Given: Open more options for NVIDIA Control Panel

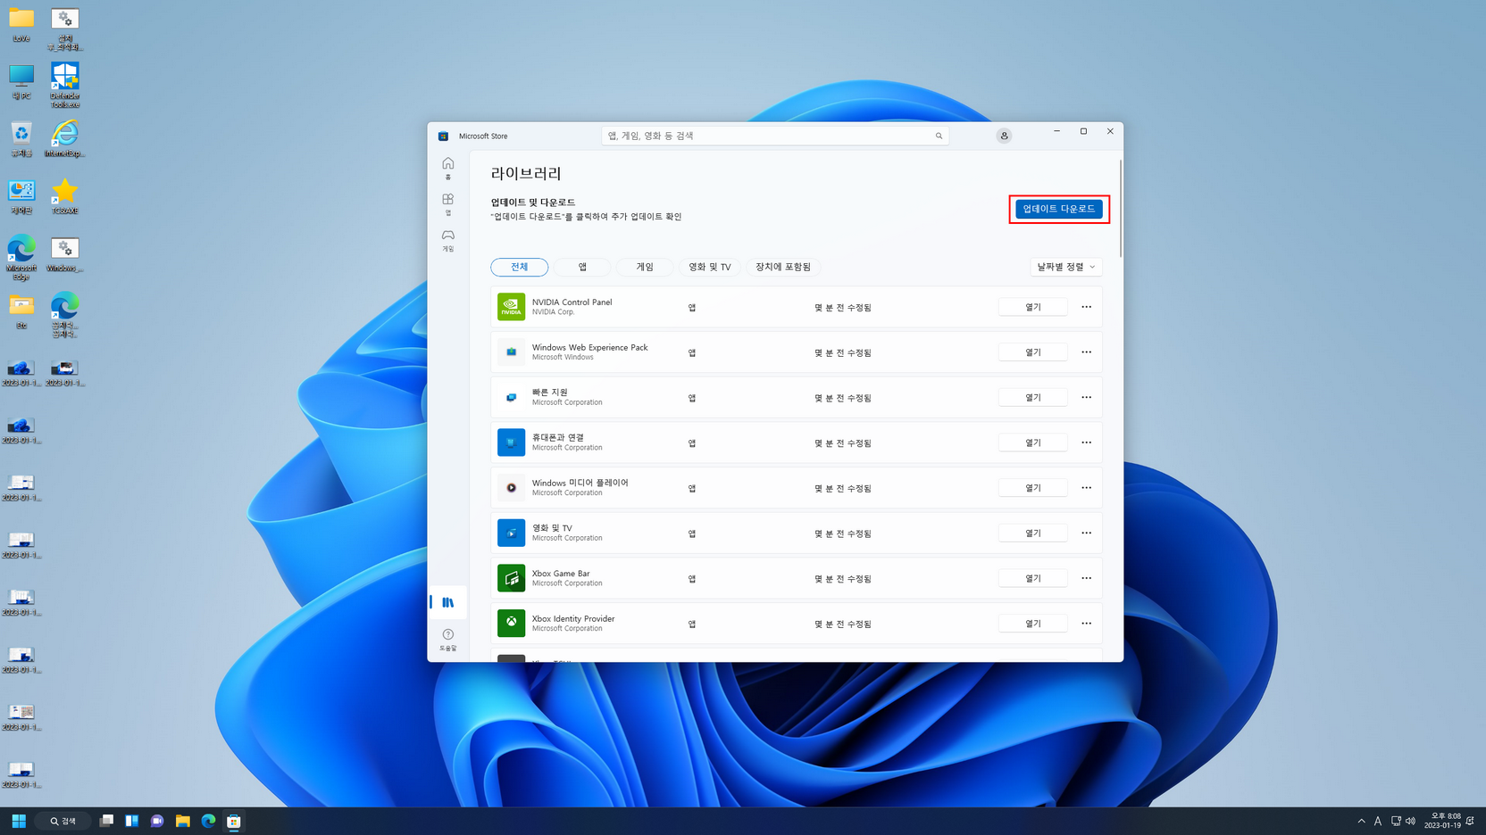Looking at the screenshot, I should tap(1086, 307).
